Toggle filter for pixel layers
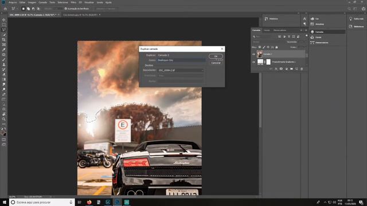This screenshot has height=206, width=367. (279, 37)
